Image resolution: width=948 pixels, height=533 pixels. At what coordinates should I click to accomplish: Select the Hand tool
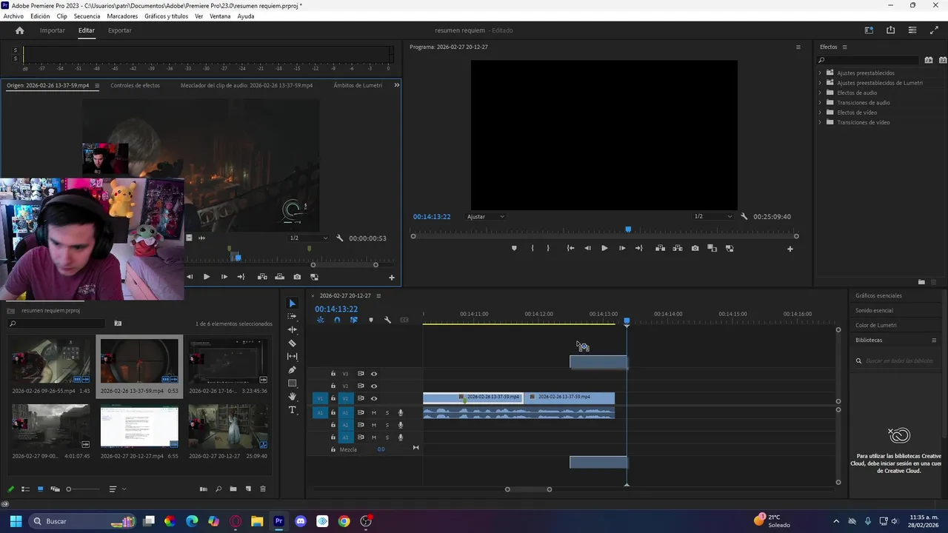pyautogui.click(x=292, y=397)
